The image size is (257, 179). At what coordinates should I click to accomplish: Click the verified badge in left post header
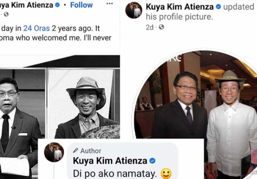tap(58, 5)
